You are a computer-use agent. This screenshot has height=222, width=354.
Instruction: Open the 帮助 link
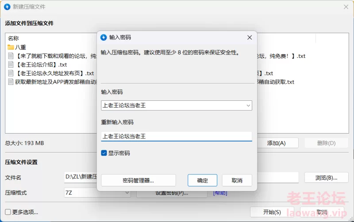pos(220,193)
